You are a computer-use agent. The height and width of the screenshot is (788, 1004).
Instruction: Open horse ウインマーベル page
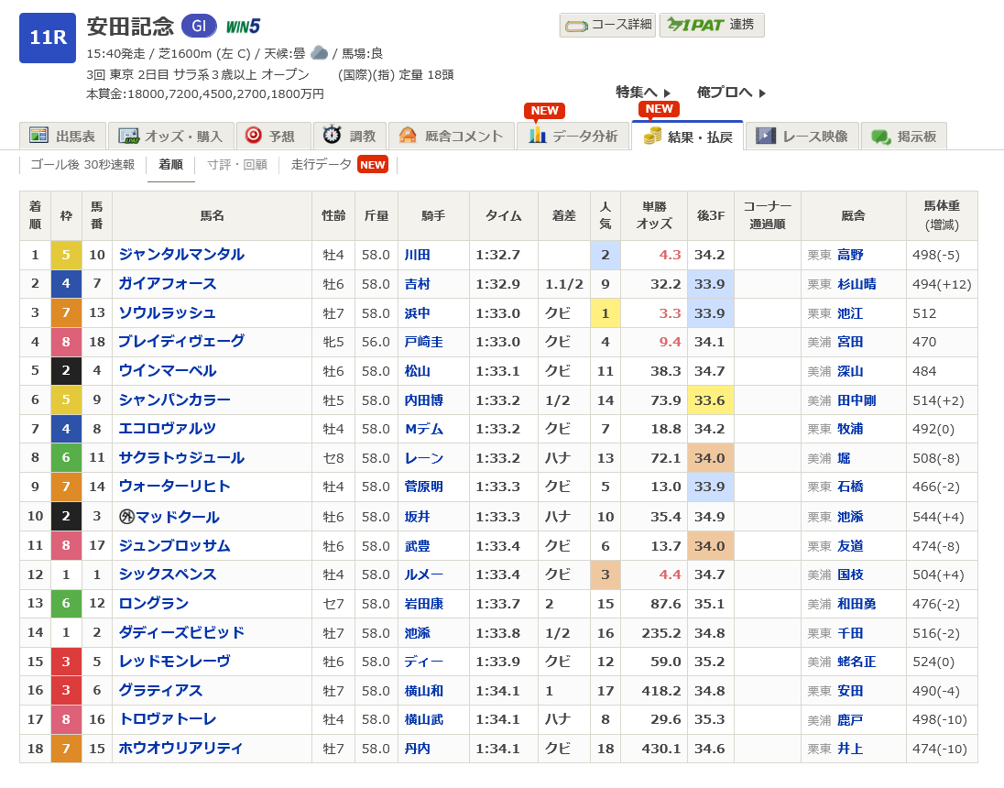pyautogui.click(x=168, y=370)
